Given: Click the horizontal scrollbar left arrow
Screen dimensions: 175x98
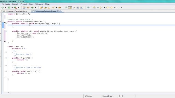Looking at the screenshot, I should 8,93.
